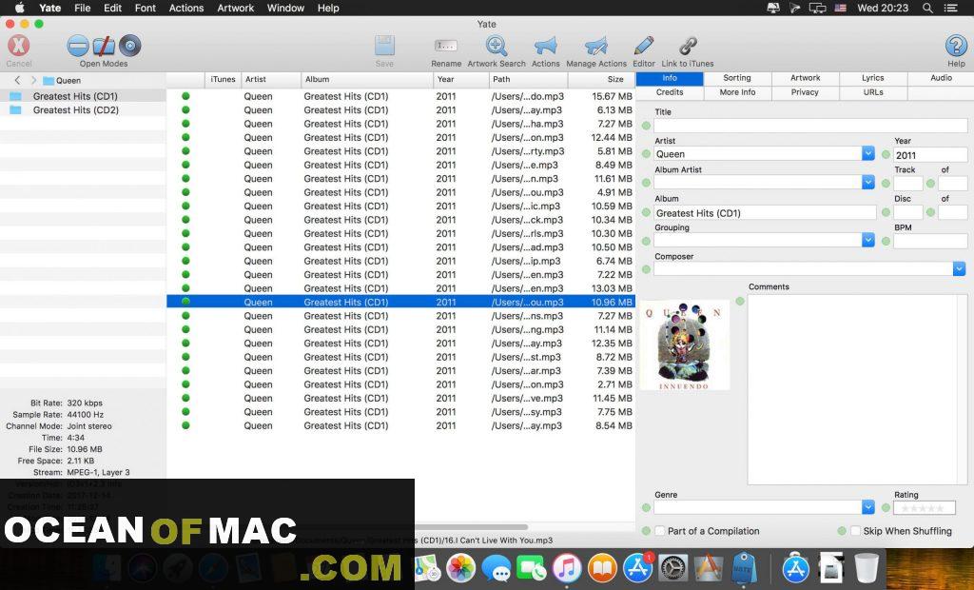Toggle the green indicator beside the Year field
This screenshot has height=590, width=974.
(886, 154)
